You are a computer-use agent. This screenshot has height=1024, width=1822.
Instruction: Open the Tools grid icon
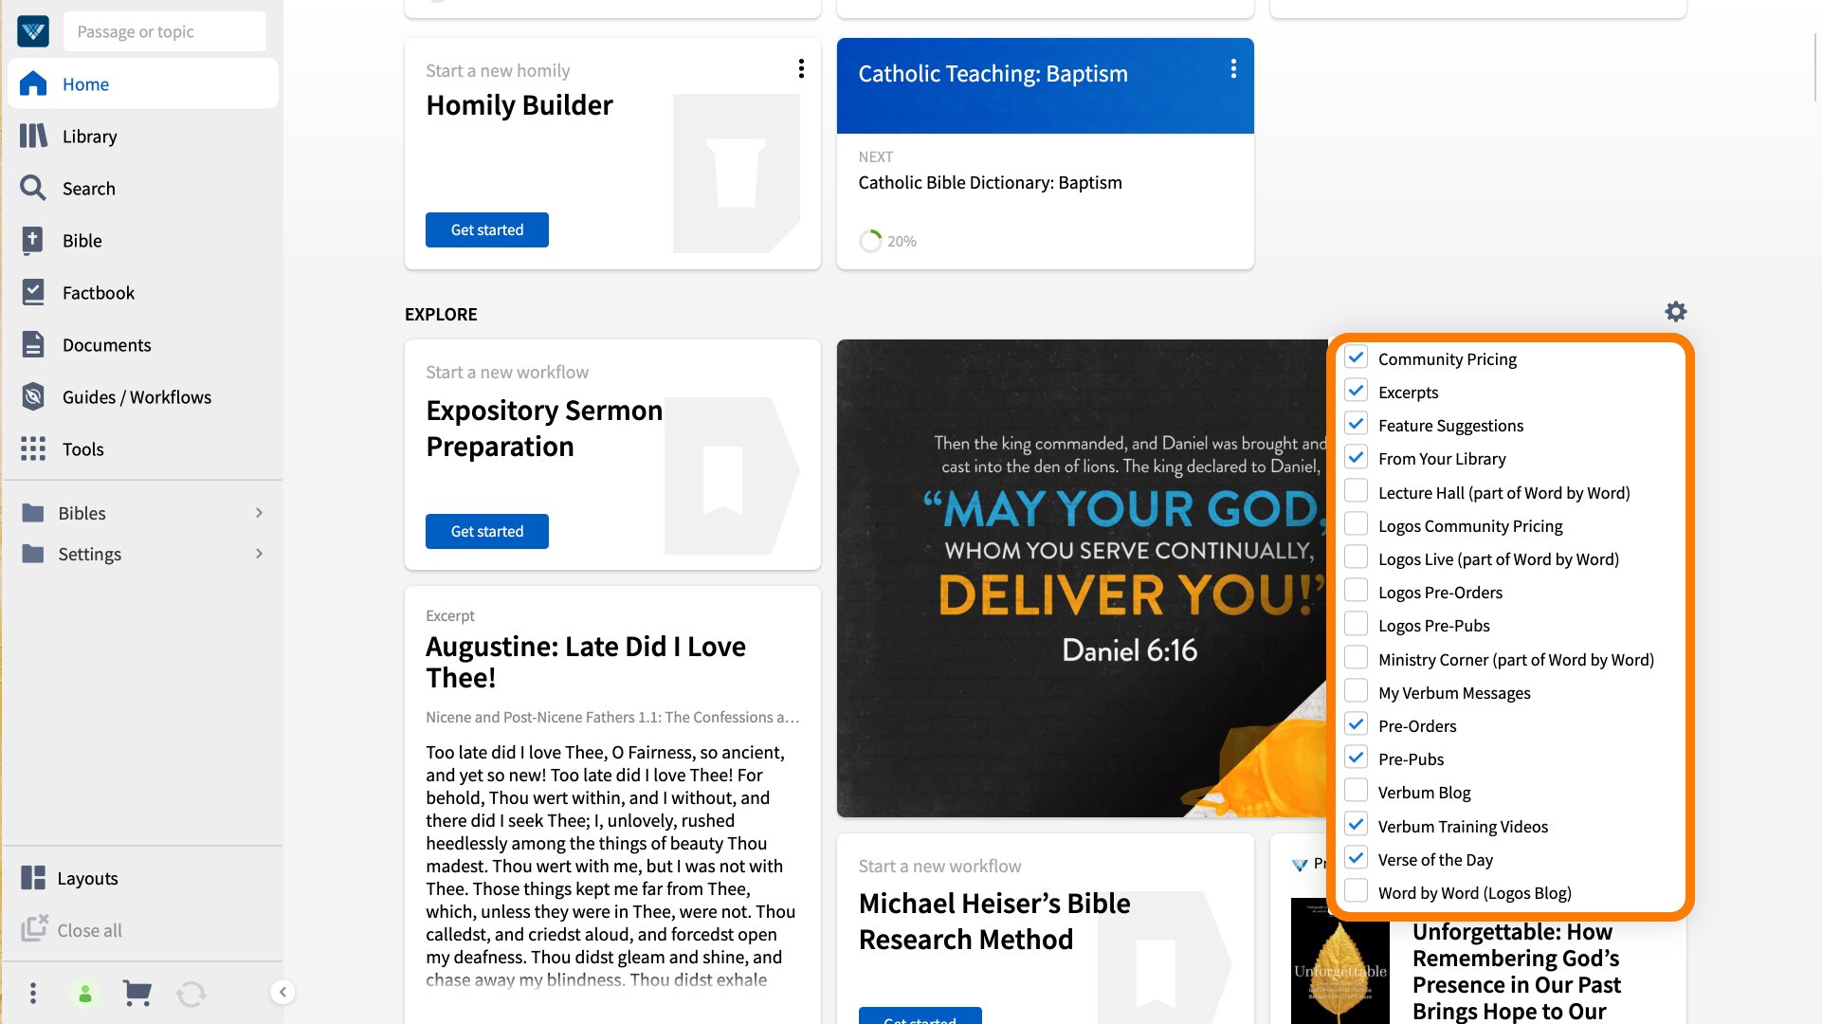(x=33, y=448)
